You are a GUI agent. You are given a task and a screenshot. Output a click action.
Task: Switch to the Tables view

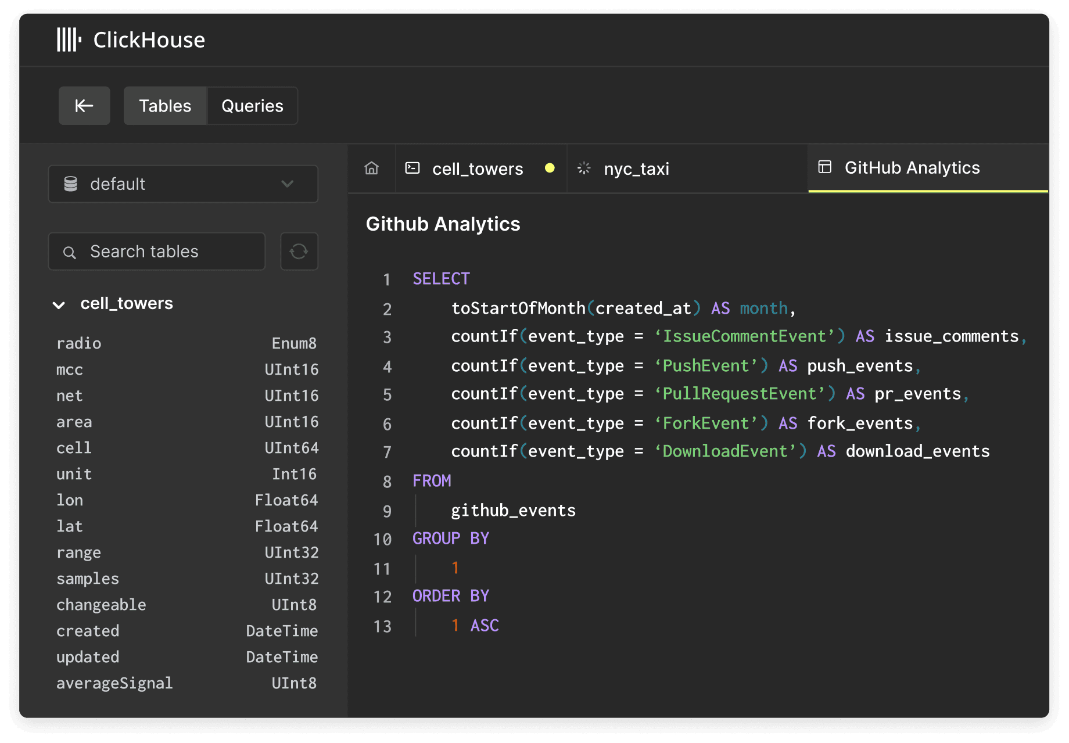(165, 105)
